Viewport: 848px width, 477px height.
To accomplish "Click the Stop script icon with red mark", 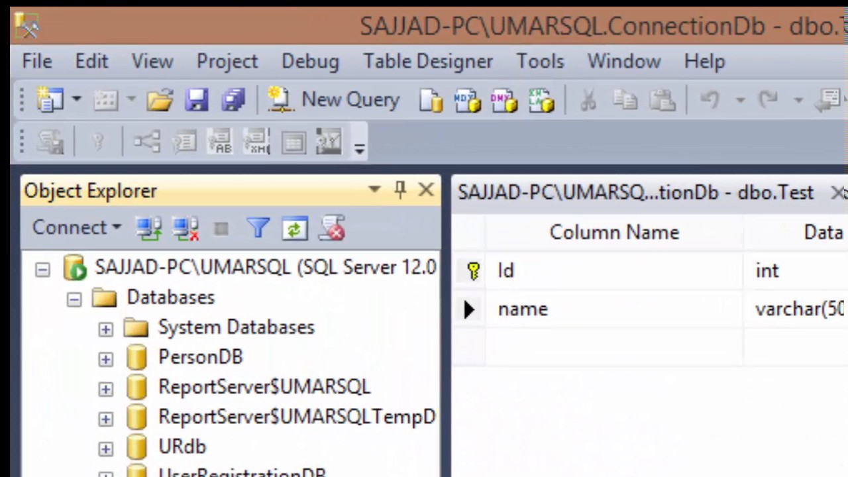I will [332, 229].
